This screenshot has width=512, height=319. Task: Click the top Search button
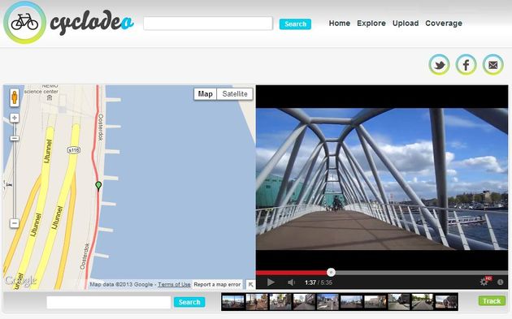295,24
